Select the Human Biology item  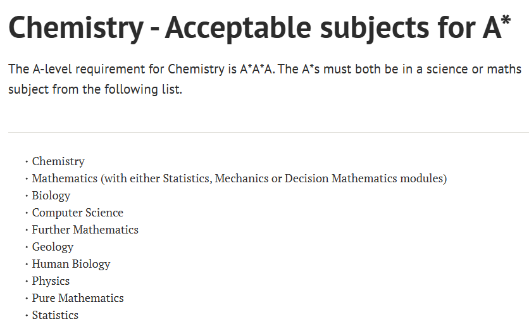[x=71, y=264]
